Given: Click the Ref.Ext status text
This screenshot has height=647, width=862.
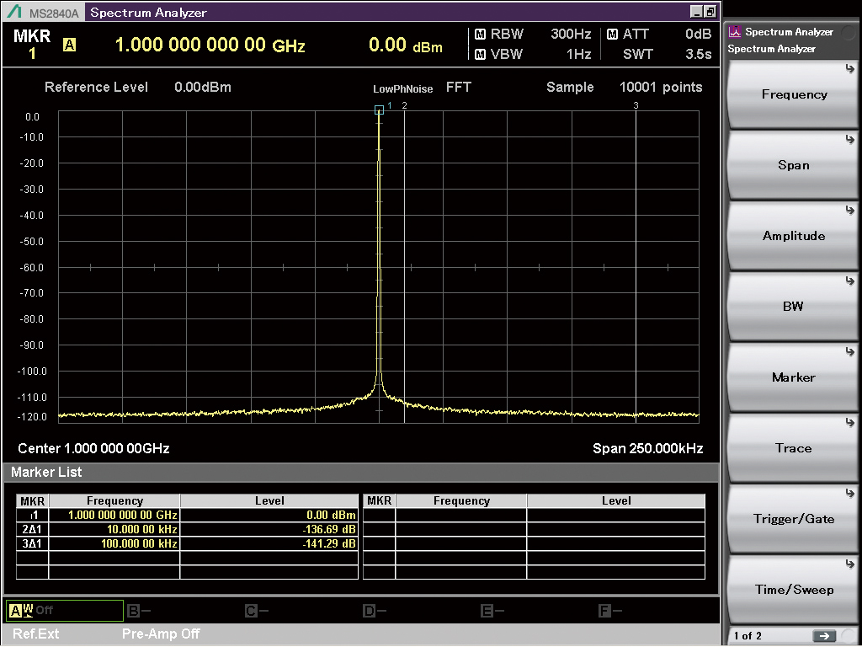Looking at the screenshot, I should coord(35,634).
